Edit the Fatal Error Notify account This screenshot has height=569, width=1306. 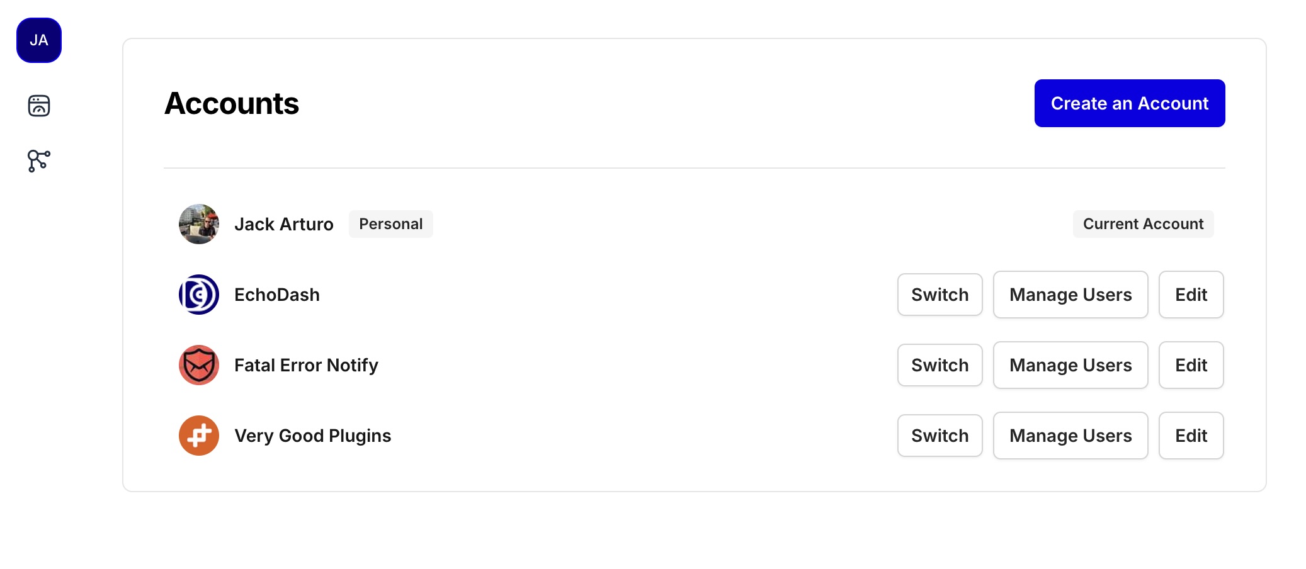(1191, 365)
